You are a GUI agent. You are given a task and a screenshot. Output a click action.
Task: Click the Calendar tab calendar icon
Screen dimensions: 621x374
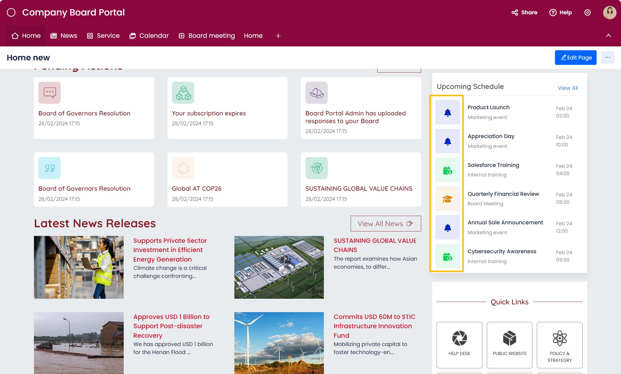point(132,36)
